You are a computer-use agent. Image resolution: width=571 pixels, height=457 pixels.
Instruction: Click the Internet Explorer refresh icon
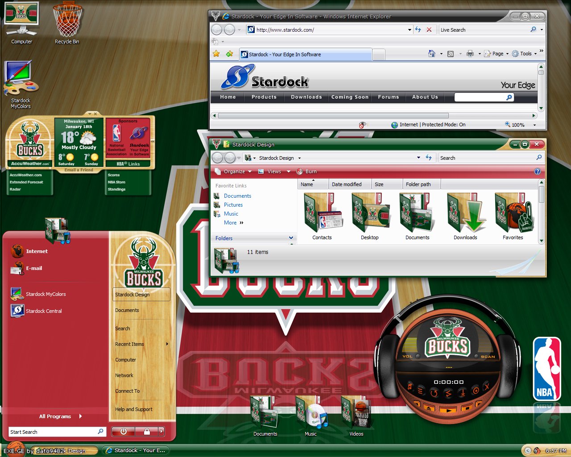(x=418, y=29)
